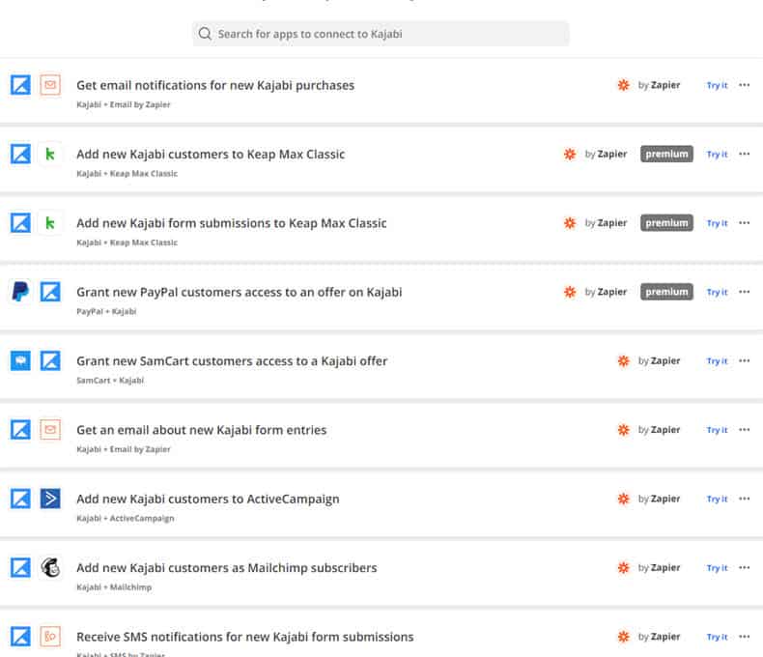Screen dimensions: 763x657
Task: Click Kajabi icon in form submissions to Keap row
Action: (20, 223)
